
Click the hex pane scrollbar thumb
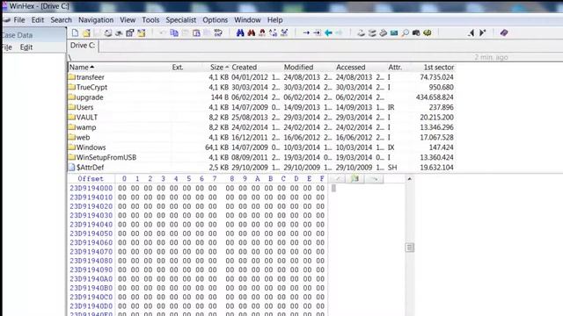pyautogui.click(x=410, y=248)
